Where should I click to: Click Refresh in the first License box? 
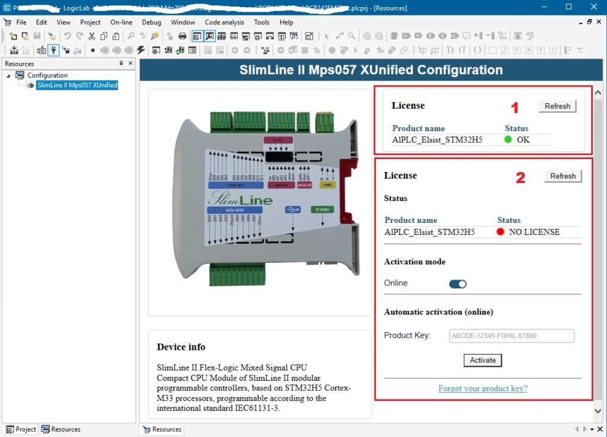[557, 106]
